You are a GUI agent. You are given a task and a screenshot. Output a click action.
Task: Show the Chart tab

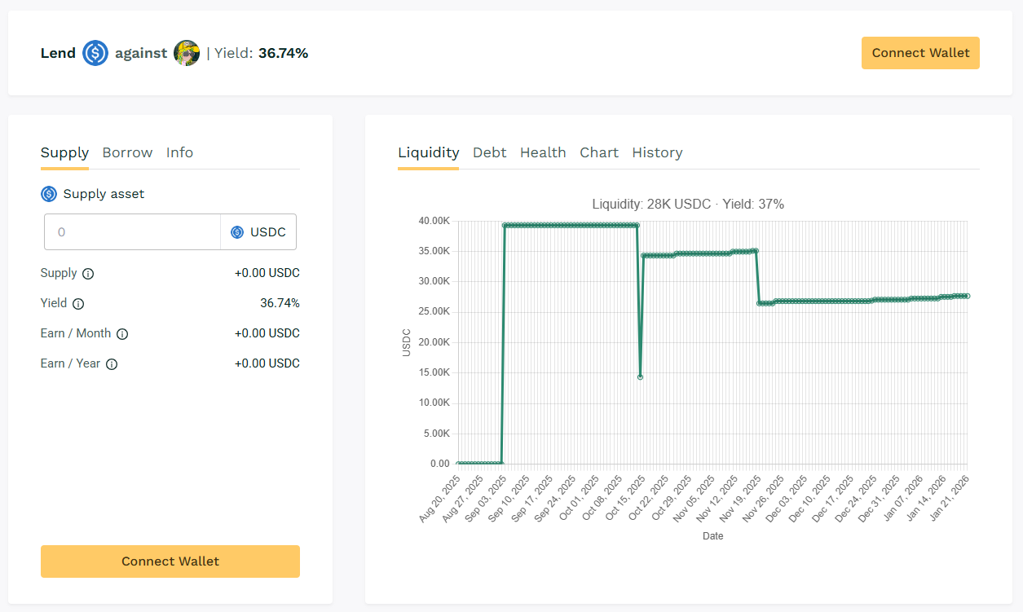pos(599,152)
